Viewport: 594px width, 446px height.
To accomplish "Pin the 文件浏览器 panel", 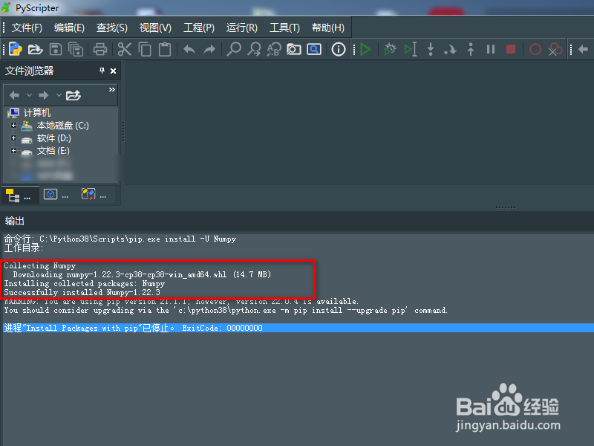I will pyautogui.click(x=102, y=71).
